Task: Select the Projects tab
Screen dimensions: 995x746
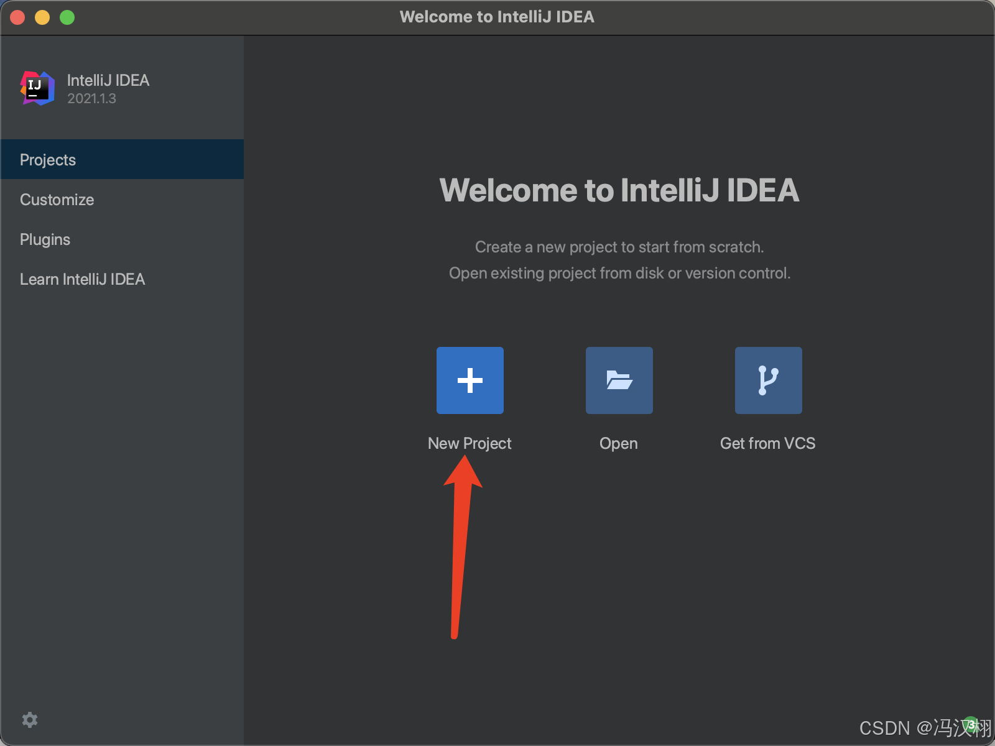Action: [122, 160]
